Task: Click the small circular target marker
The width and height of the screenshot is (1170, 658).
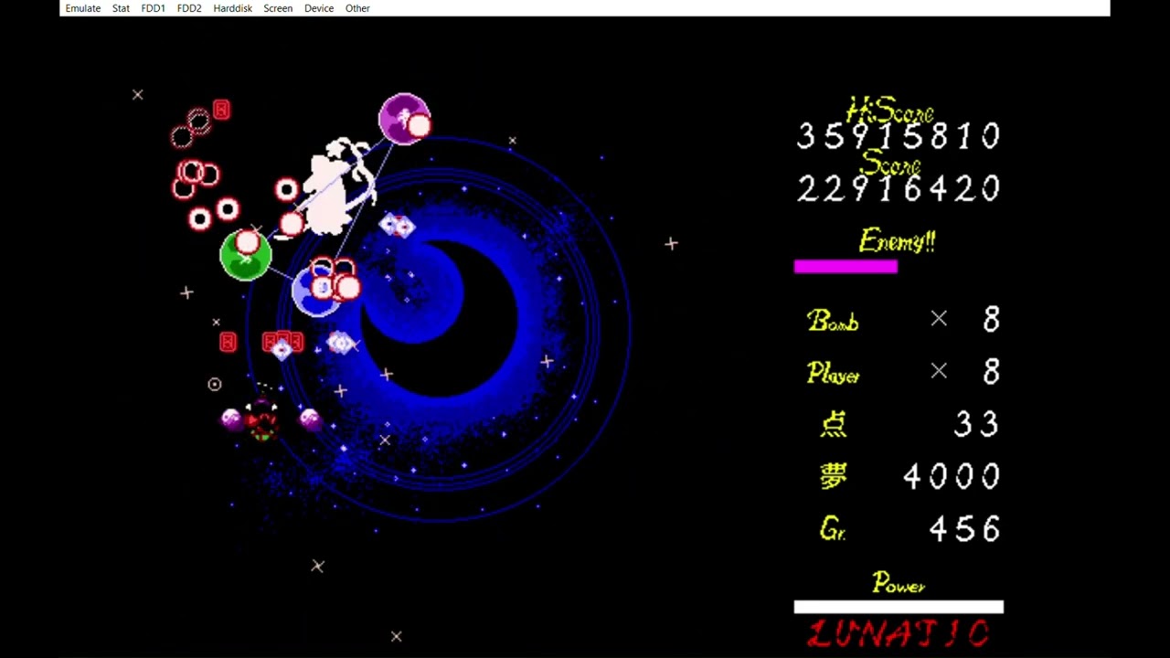Action: [214, 385]
